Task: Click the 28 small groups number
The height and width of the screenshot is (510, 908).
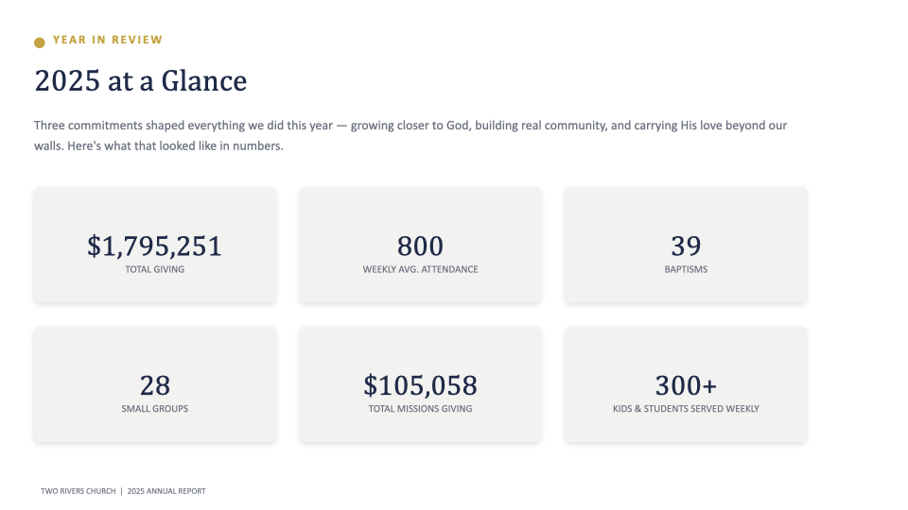Action: pos(155,385)
